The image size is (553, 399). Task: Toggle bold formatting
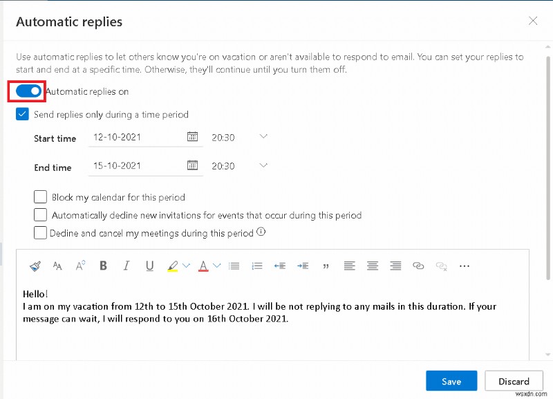pyautogui.click(x=103, y=266)
